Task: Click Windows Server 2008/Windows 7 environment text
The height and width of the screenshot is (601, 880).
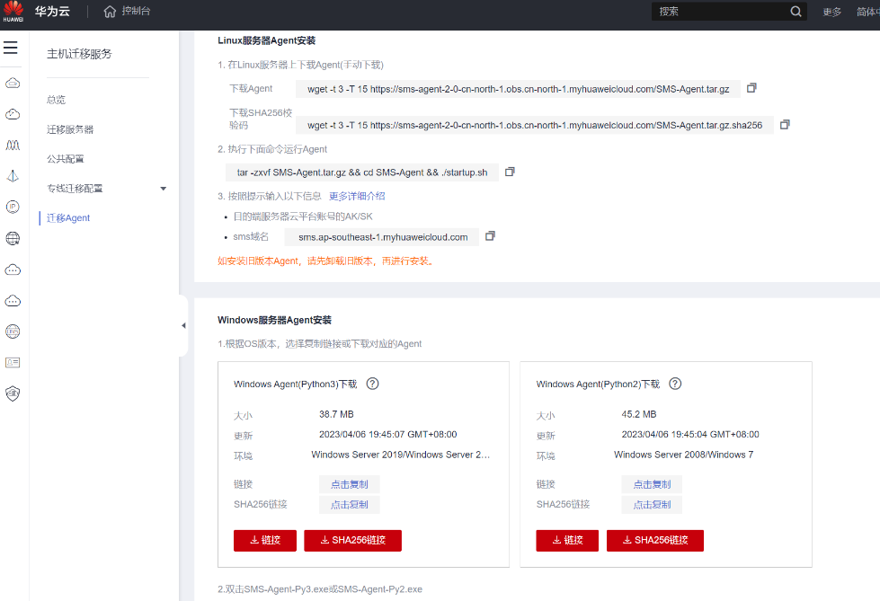Action: click(683, 455)
